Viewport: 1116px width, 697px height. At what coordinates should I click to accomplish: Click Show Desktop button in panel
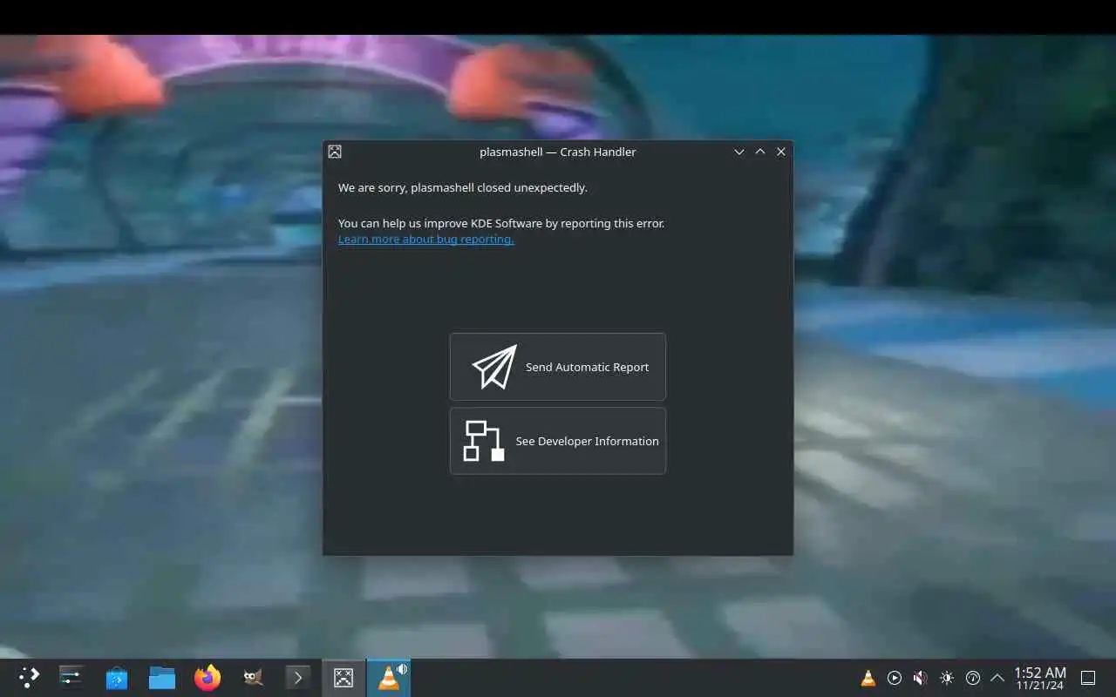pyautogui.click(x=1088, y=678)
